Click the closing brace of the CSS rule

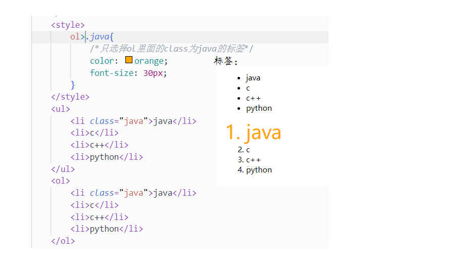tap(73, 84)
